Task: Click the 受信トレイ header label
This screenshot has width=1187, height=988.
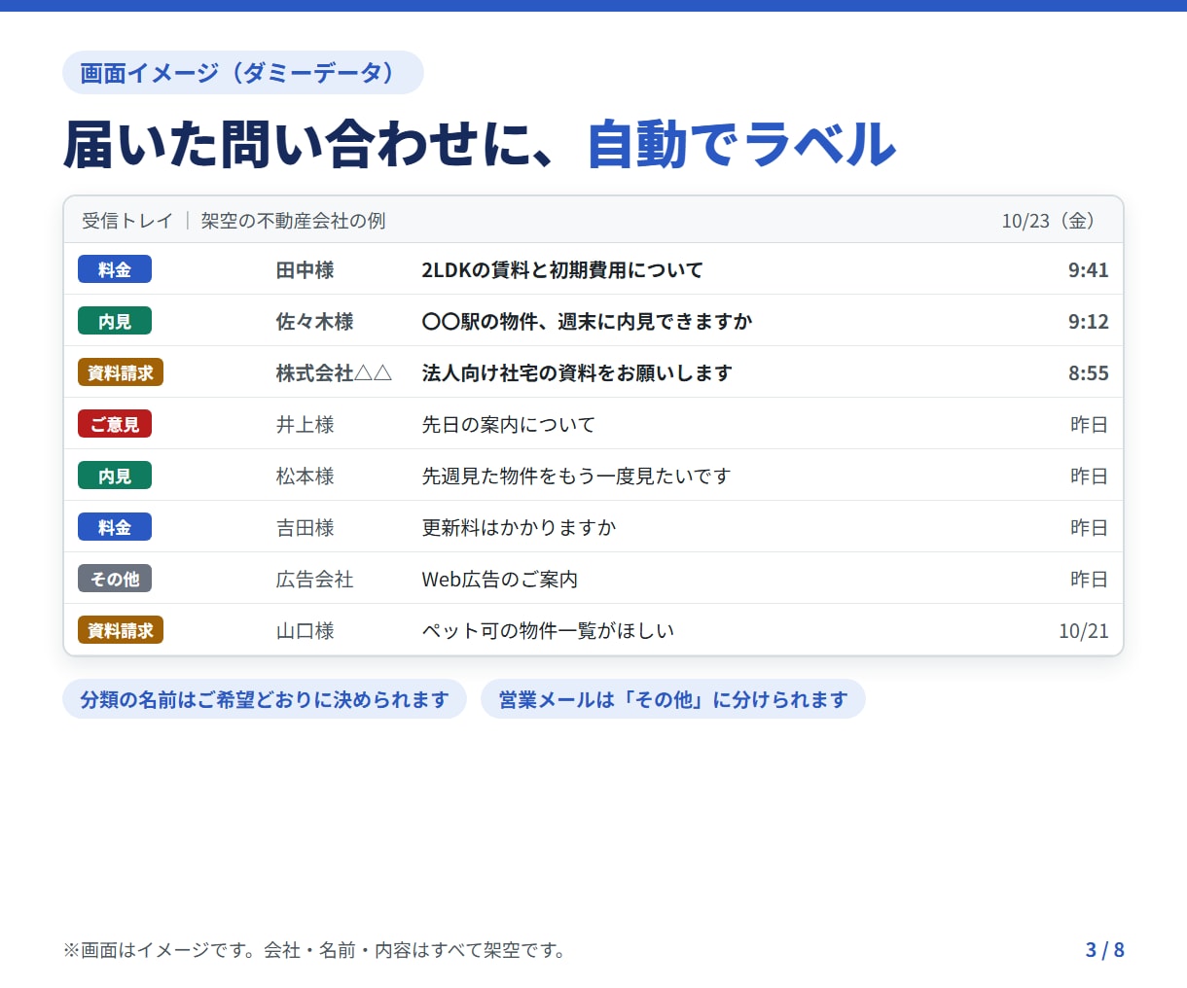Action: click(x=126, y=221)
